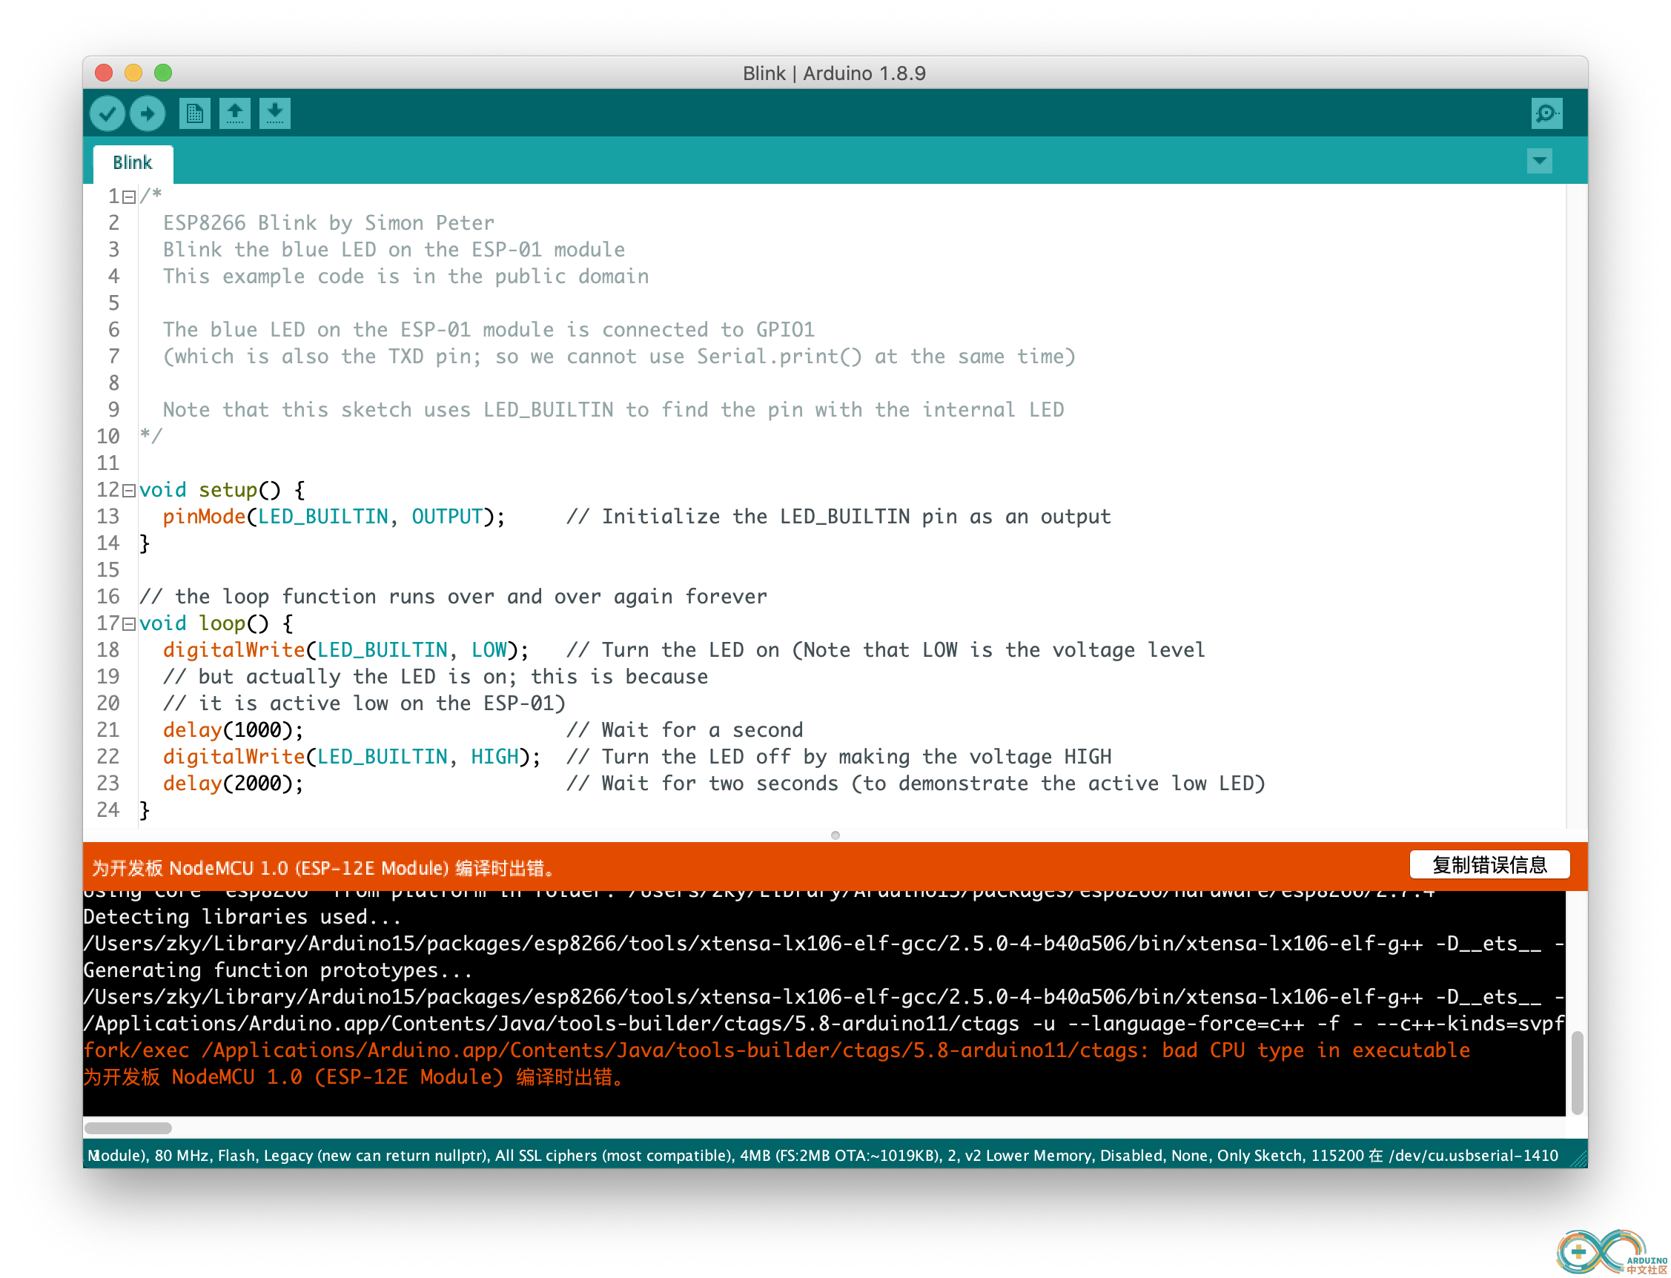Collapse the comment block at line 1
This screenshot has width=1671, height=1278.
pyautogui.click(x=129, y=197)
